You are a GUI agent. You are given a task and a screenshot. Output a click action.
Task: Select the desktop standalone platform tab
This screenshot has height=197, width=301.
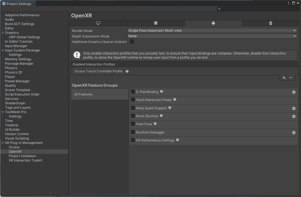(x=98, y=23)
